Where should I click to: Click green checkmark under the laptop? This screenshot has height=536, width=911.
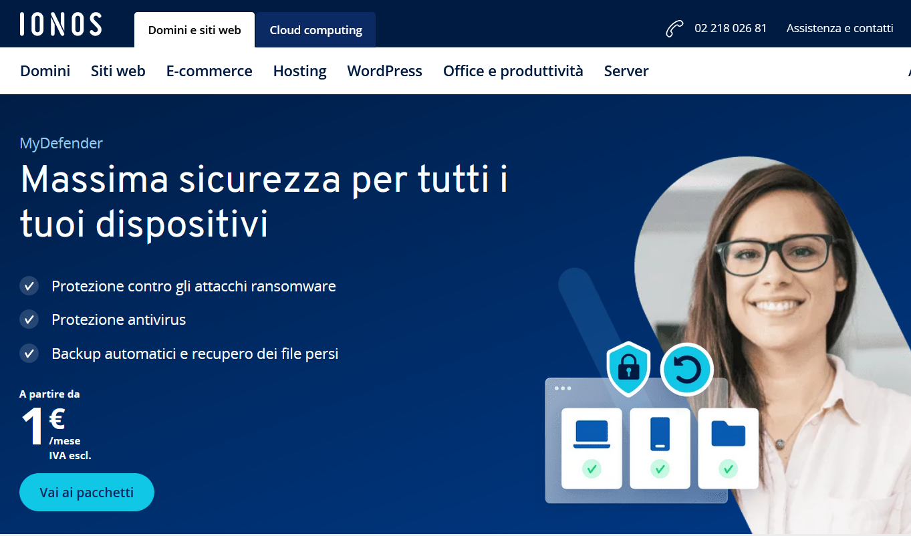pyautogui.click(x=591, y=468)
